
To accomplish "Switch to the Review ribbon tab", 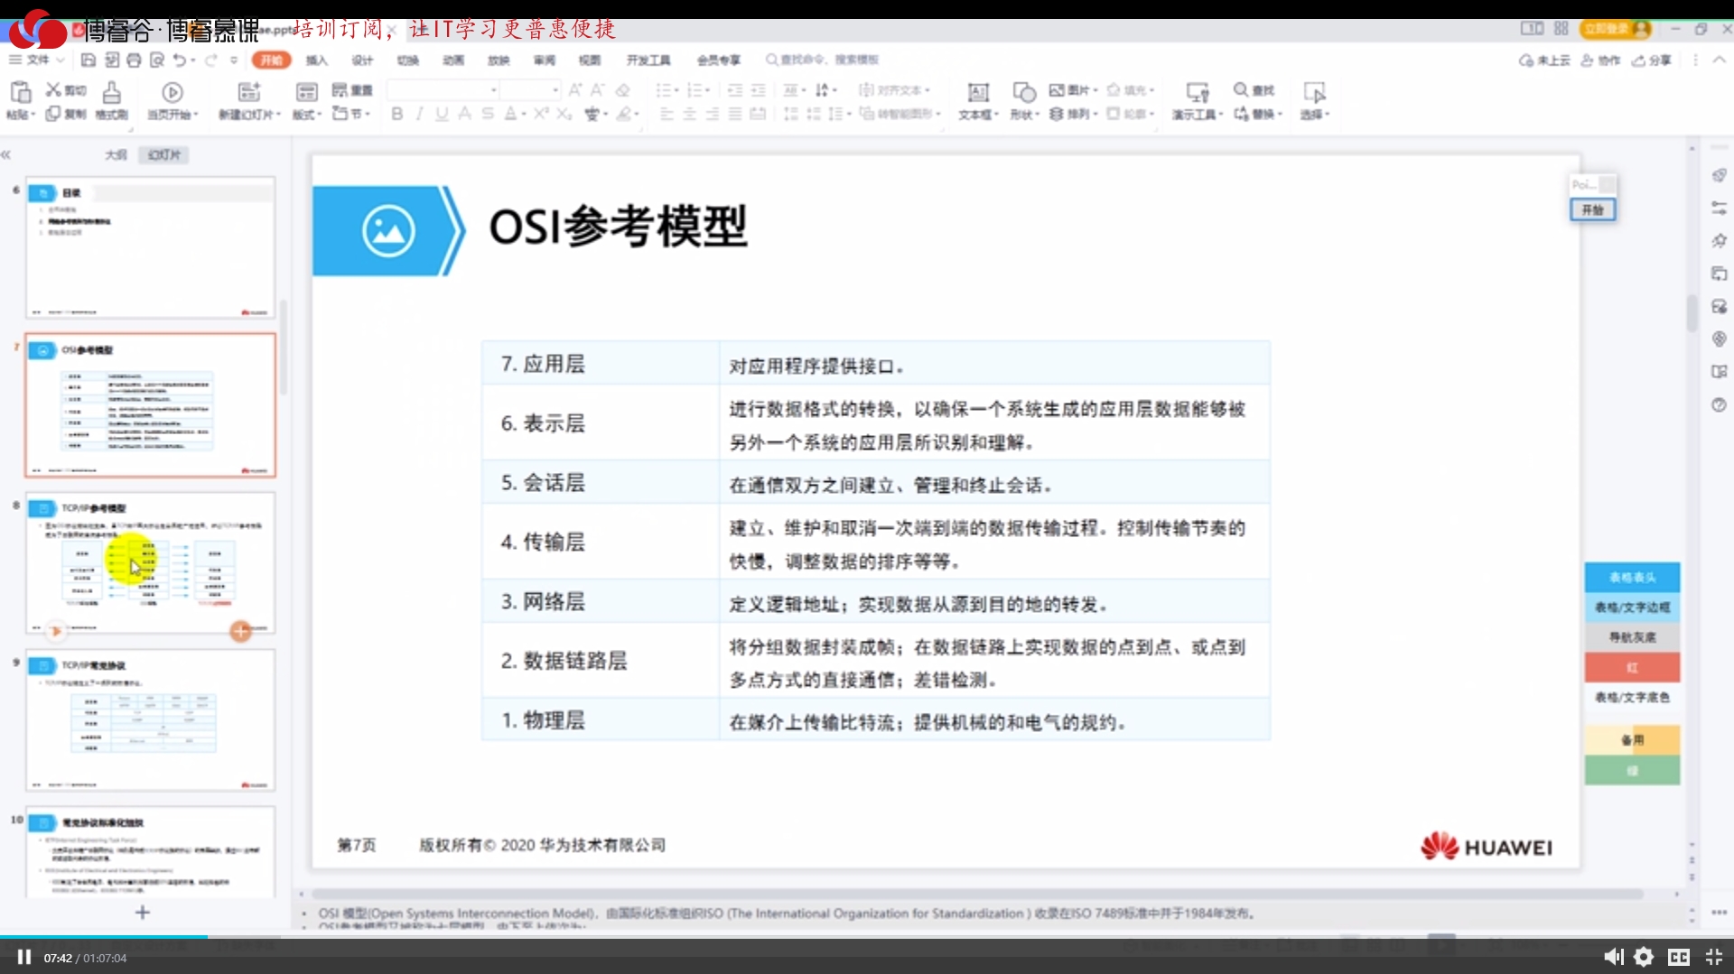I will (545, 60).
